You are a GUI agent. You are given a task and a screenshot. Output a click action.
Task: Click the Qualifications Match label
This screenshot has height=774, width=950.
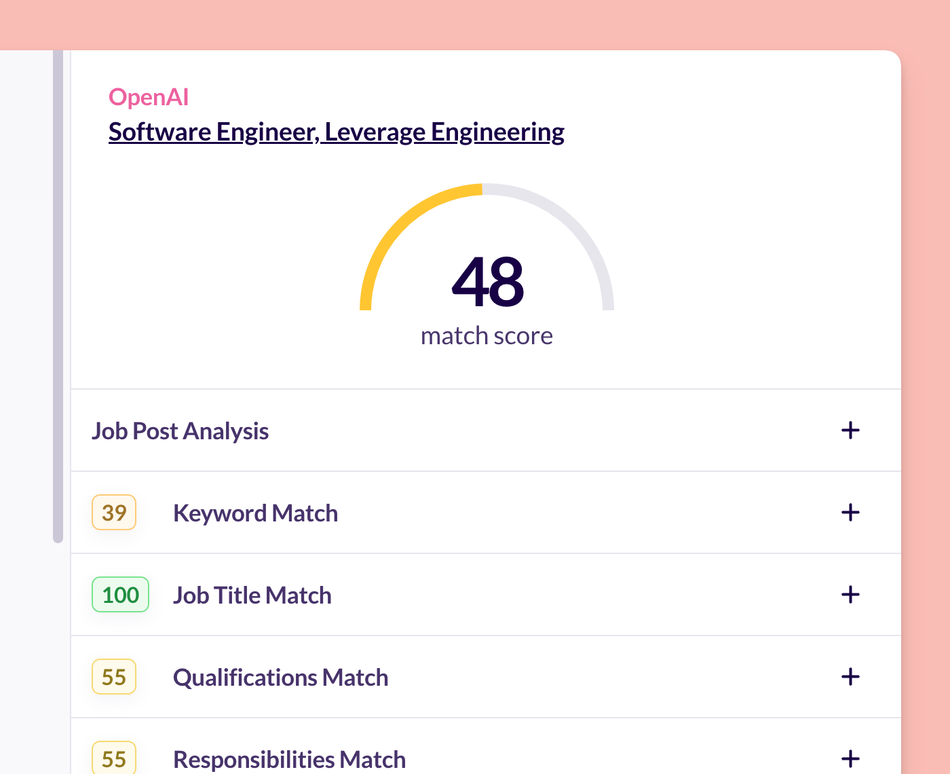point(280,678)
